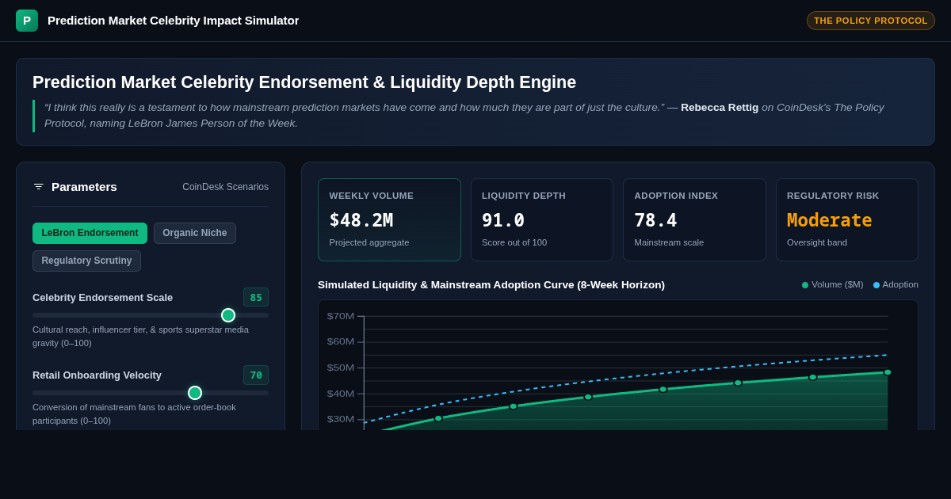Toggle the Adoption legend item
The height and width of the screenshot is (499, 951).
point(896,284)
